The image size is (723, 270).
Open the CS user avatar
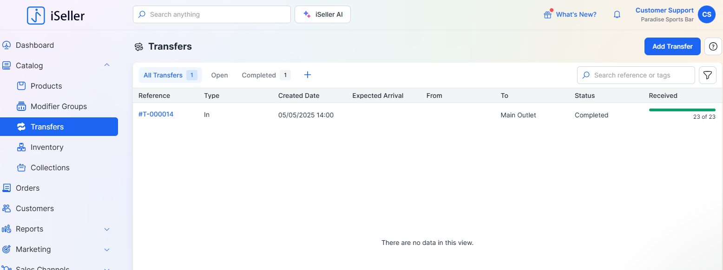(706, 14)
